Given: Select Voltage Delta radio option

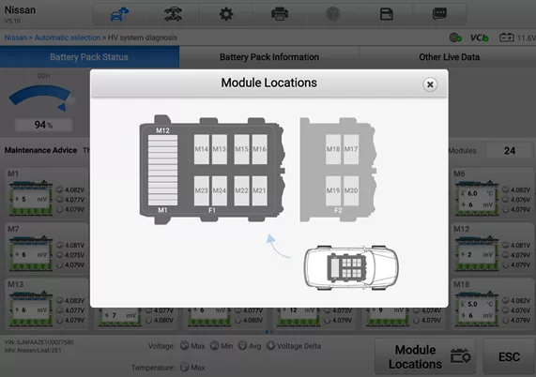Looking at the screenshot, I should pos(294,346).
